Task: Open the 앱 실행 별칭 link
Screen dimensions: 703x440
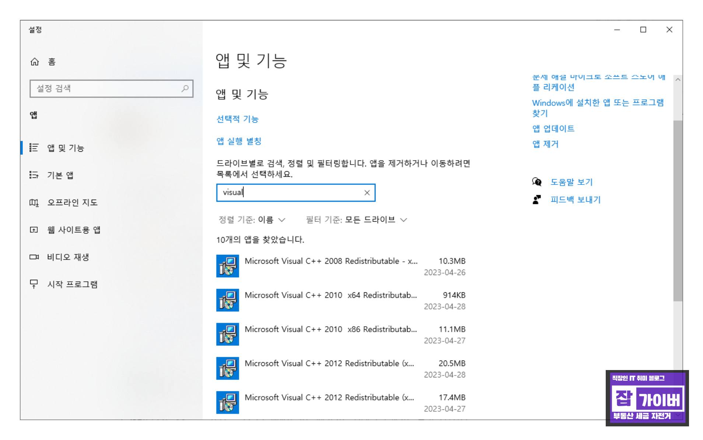Action: pyautogui.click(x=239, y=141)
